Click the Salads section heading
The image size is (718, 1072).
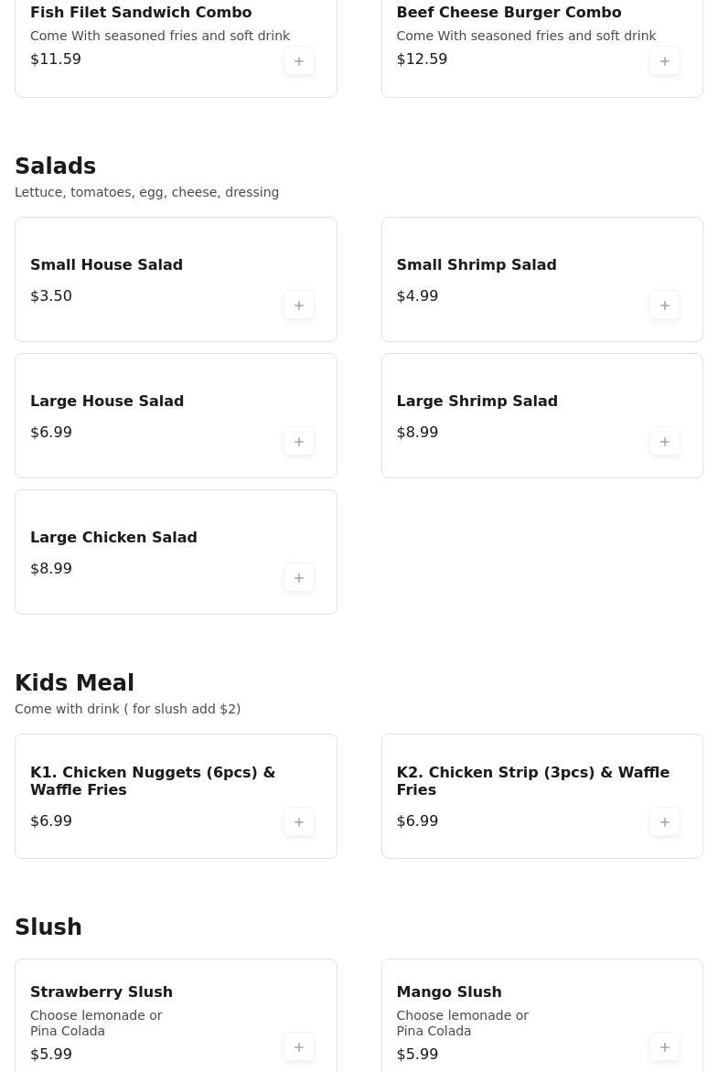tap(55, 166)
